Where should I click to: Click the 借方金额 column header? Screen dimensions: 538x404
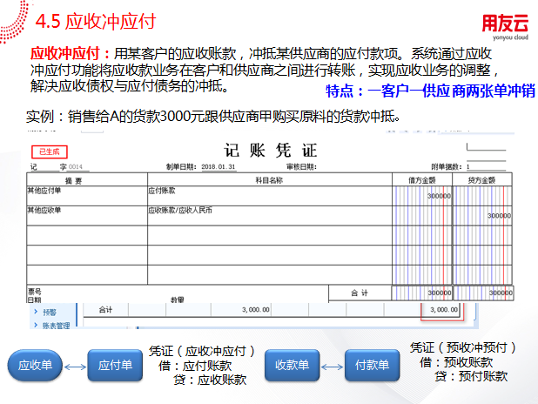[x=421, y=179]
